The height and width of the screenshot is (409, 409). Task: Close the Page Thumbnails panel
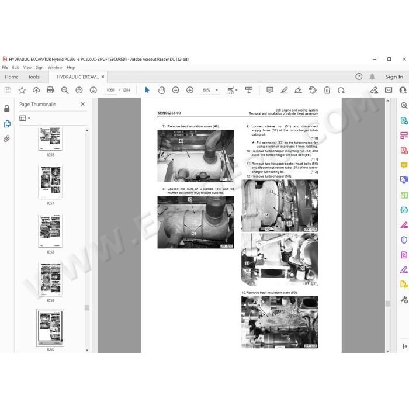83,104
